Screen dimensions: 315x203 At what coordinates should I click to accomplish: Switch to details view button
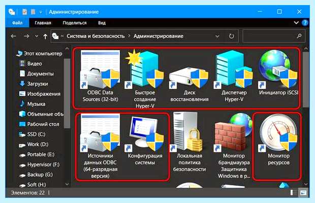(294, 192)
